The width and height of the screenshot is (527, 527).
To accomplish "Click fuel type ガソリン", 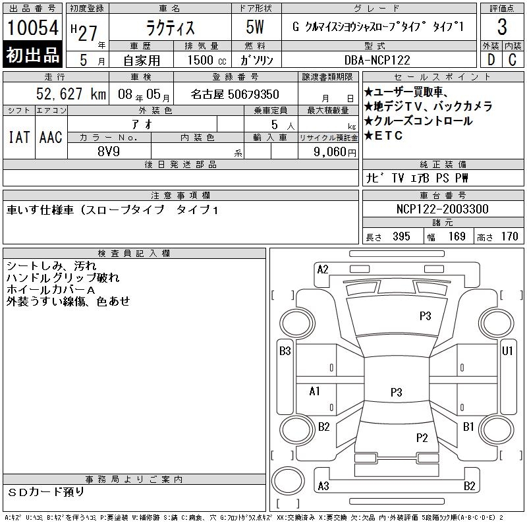I will click(x=256, y=60).
